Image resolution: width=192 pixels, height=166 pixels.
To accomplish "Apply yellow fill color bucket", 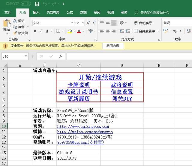I will pos(70,31).
